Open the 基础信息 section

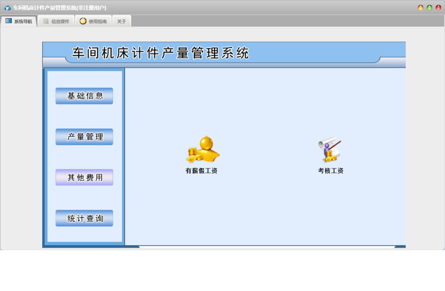pos(84,96)
